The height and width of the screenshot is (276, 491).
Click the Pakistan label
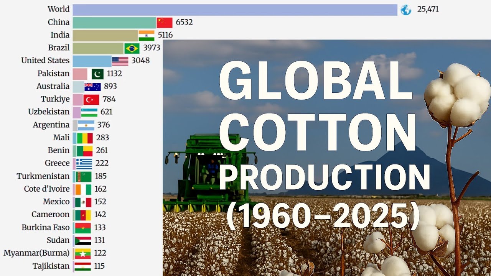54,74
